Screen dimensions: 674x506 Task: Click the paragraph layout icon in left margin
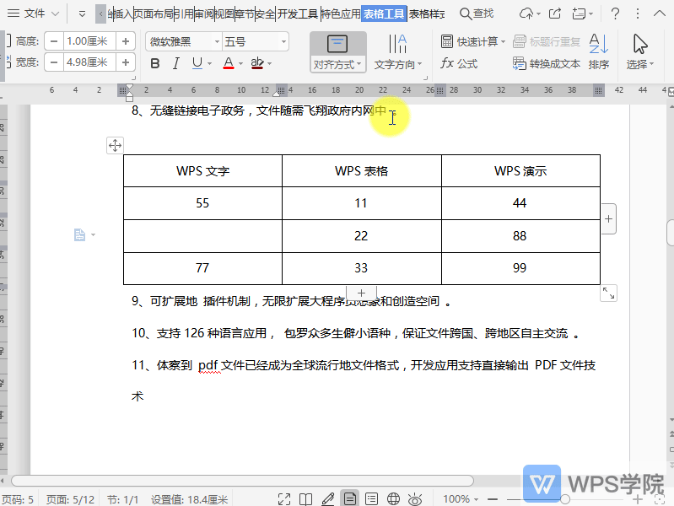pyautogui.click(x=80, y=234)
